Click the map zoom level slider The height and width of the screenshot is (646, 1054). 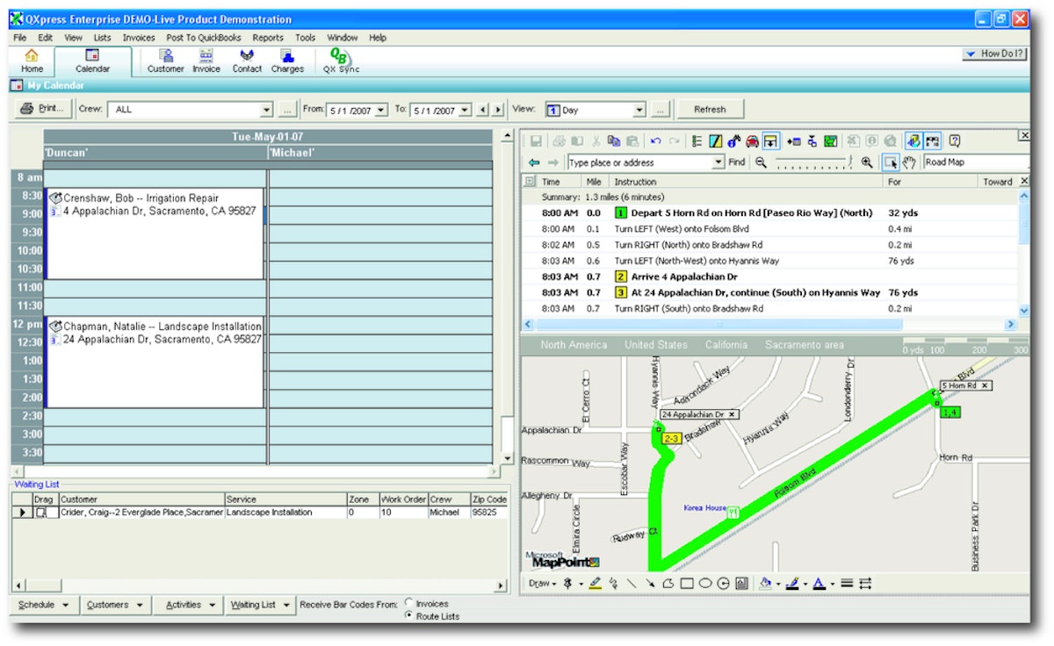[x=812, y=162]
